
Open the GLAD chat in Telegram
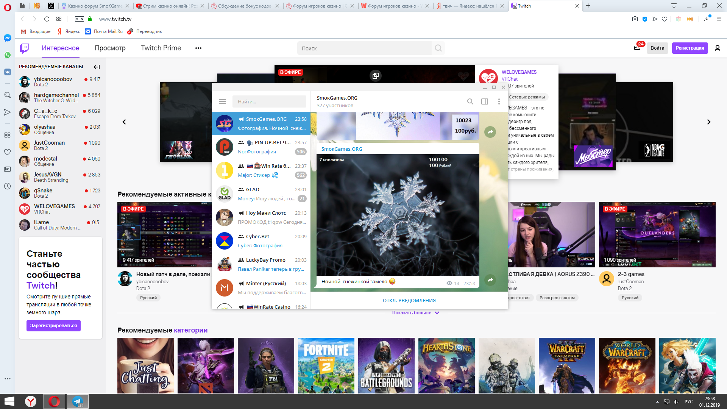point(261,194)
